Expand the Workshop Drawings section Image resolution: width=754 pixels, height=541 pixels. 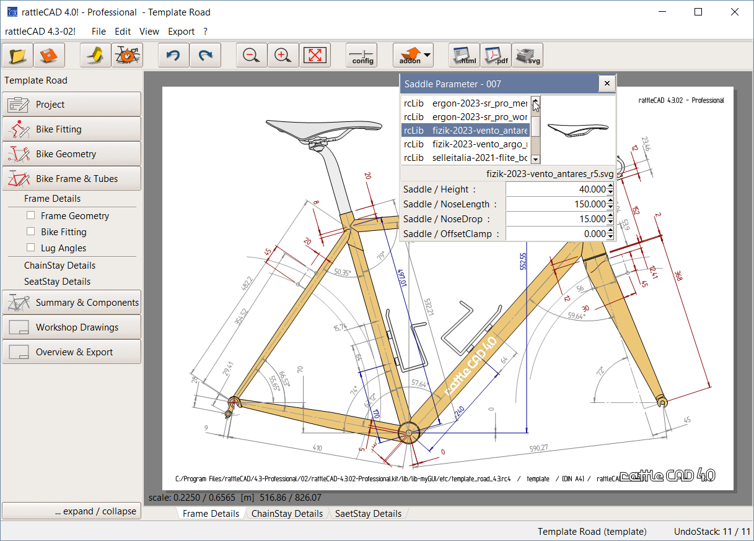pyautogui.click(x=71, y=327)
